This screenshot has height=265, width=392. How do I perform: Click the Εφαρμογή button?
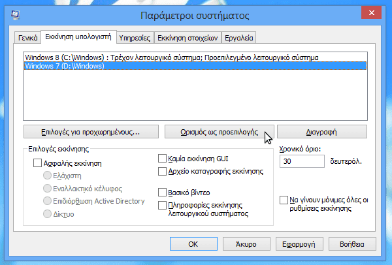click(x=299, y=243)
